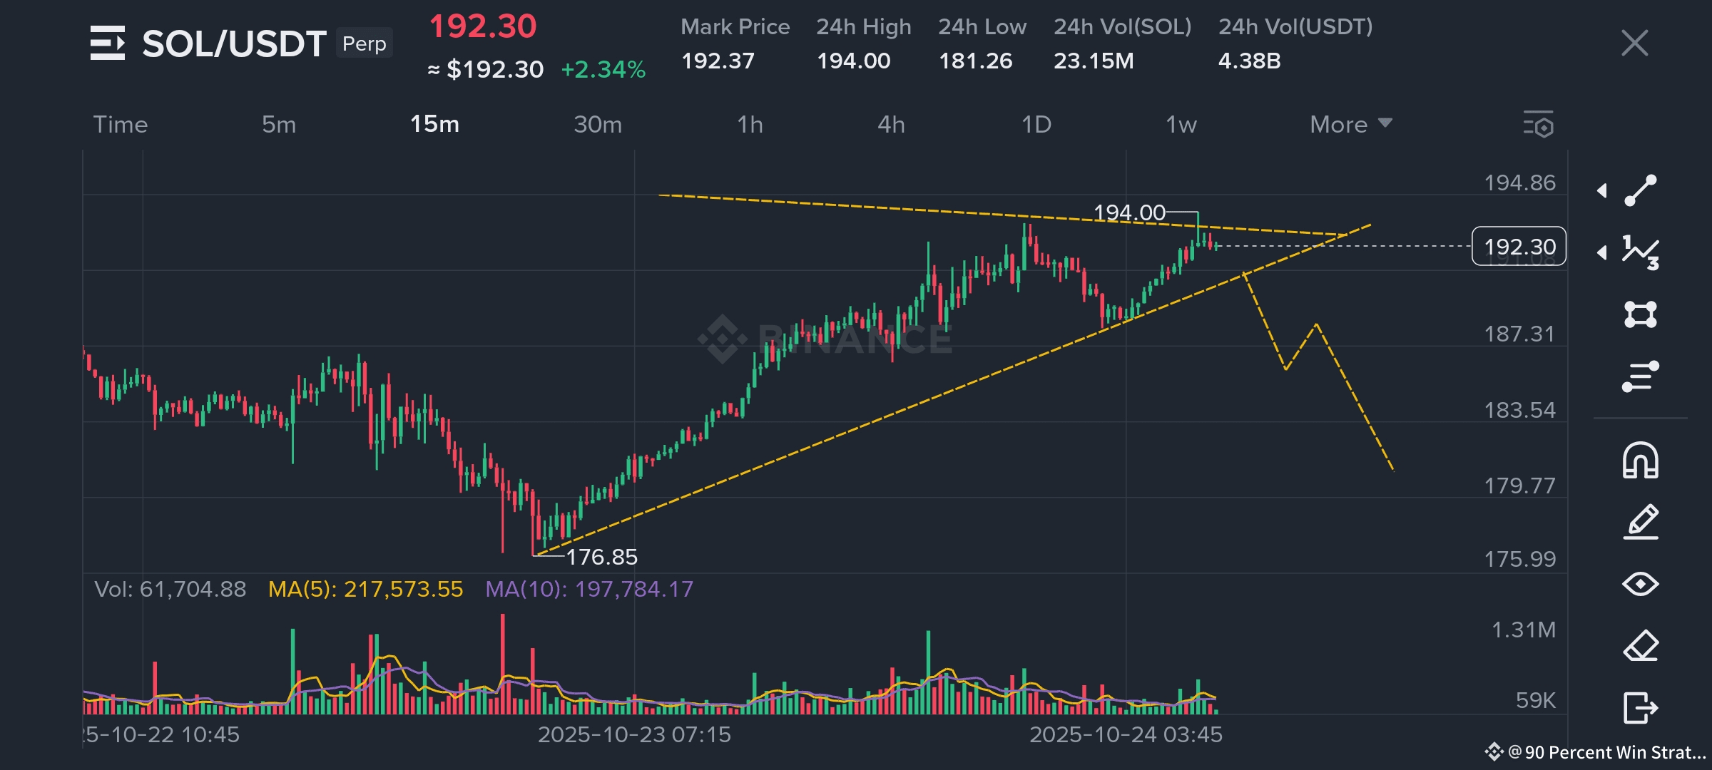
Task: Open the chart indicator settings icon
Action: (1539, 124)
